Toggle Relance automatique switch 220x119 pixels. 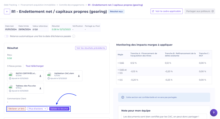[6, 36]
